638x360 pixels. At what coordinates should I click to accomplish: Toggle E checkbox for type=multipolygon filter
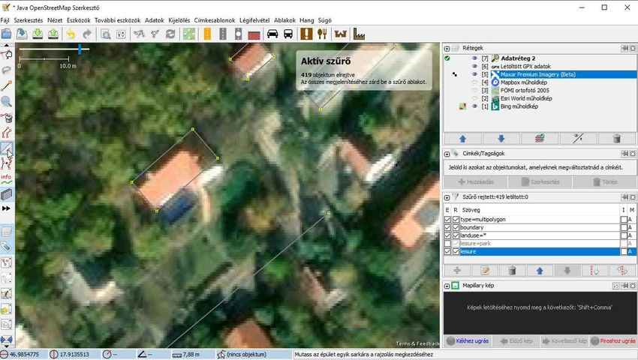447,219
